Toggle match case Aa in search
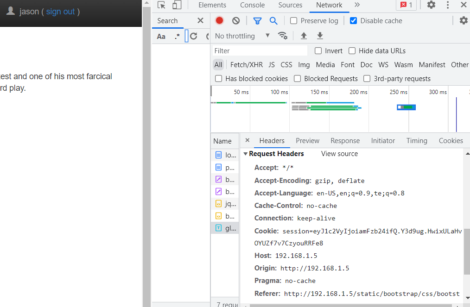This screenshot has width=470, height=307. click(x=161, y=36)
